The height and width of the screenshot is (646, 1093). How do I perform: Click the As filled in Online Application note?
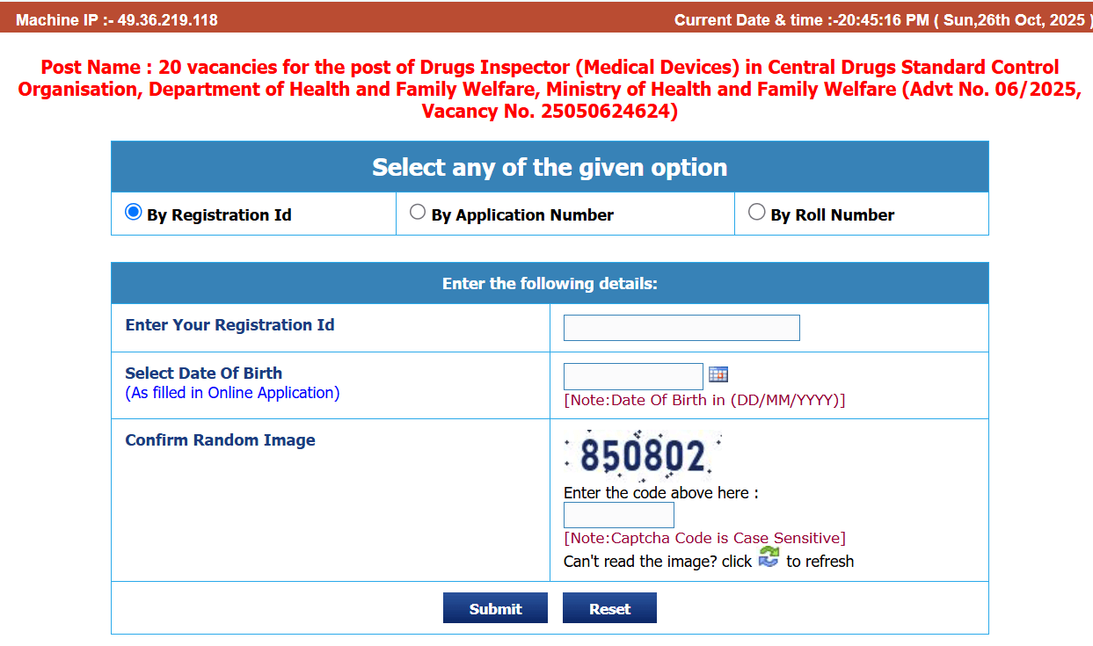tap(231, 392)
